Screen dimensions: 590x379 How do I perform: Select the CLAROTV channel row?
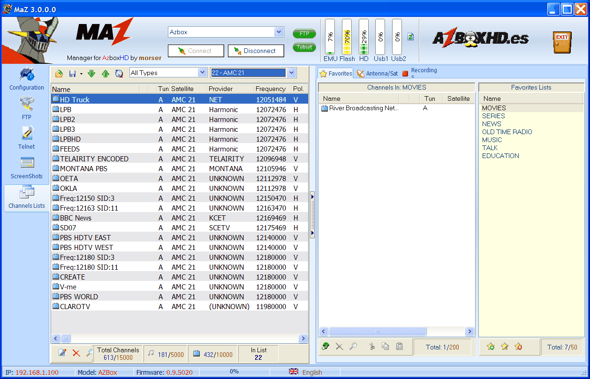tap(180, 306)
